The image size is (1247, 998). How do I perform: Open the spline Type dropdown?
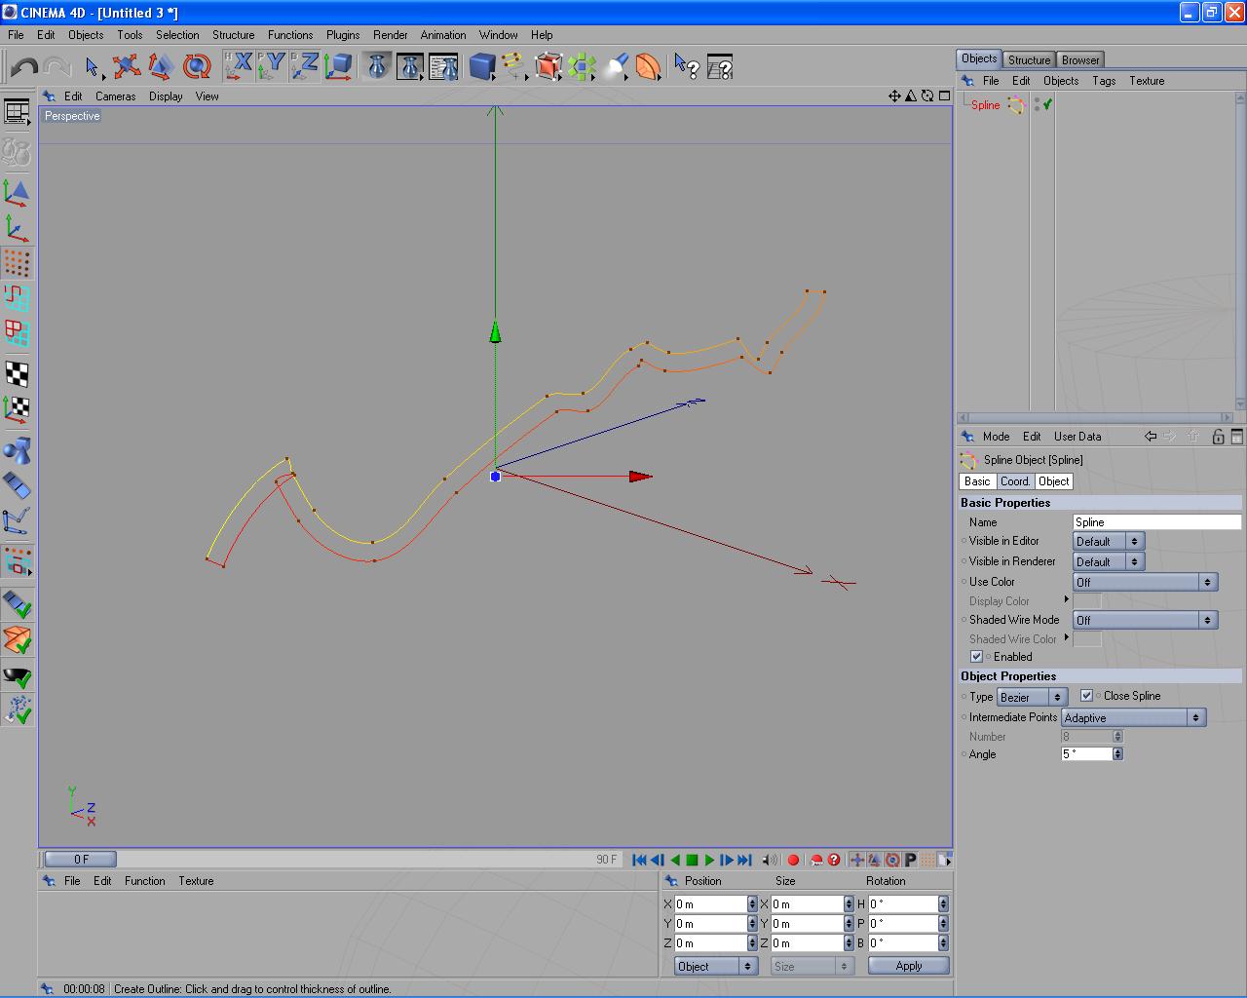click(1032, 697)
